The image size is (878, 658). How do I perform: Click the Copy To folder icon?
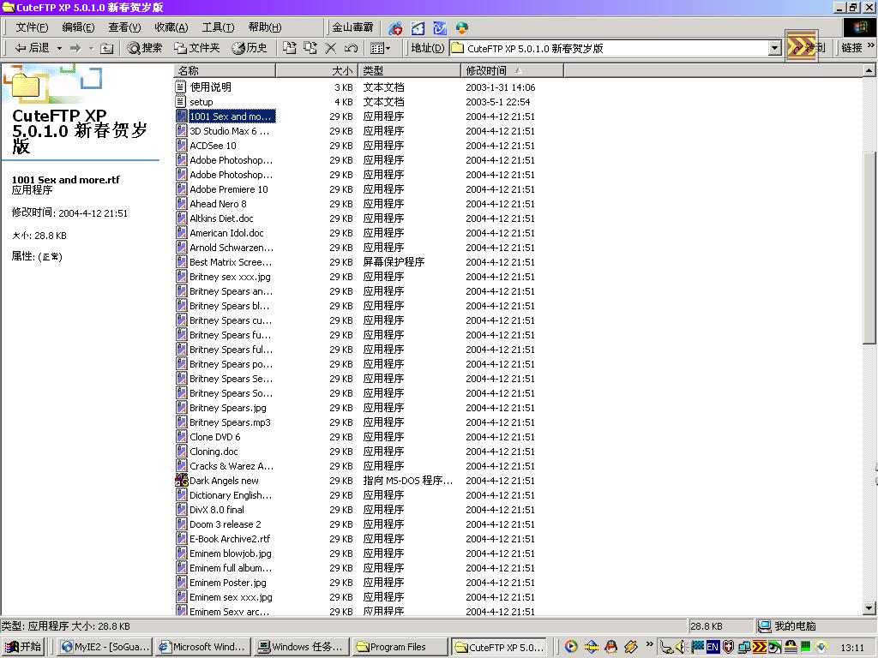coord(310,48)
